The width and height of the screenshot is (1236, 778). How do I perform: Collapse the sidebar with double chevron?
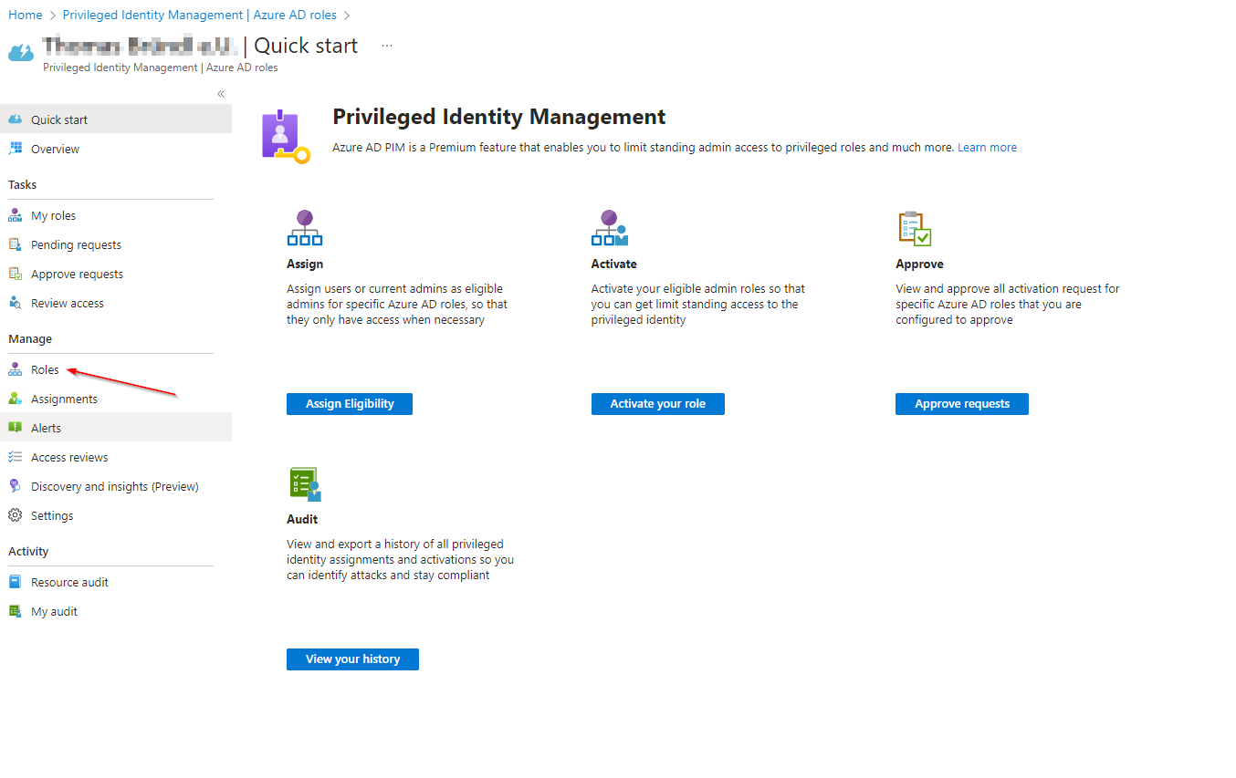(x=221, y=94)
